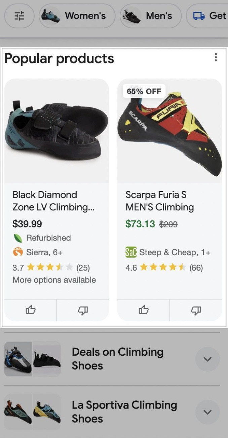Thumbs down the Scarpa Furia S shoe
Viewport: 228px width, 438px height.
click(196, 310)
